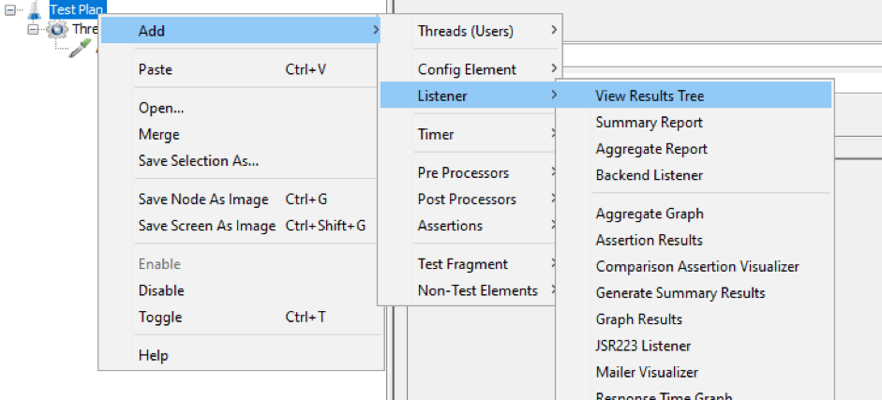882x400 pixels.
Task: Click Toggle in the context menu
Action: tap(160, 318)
